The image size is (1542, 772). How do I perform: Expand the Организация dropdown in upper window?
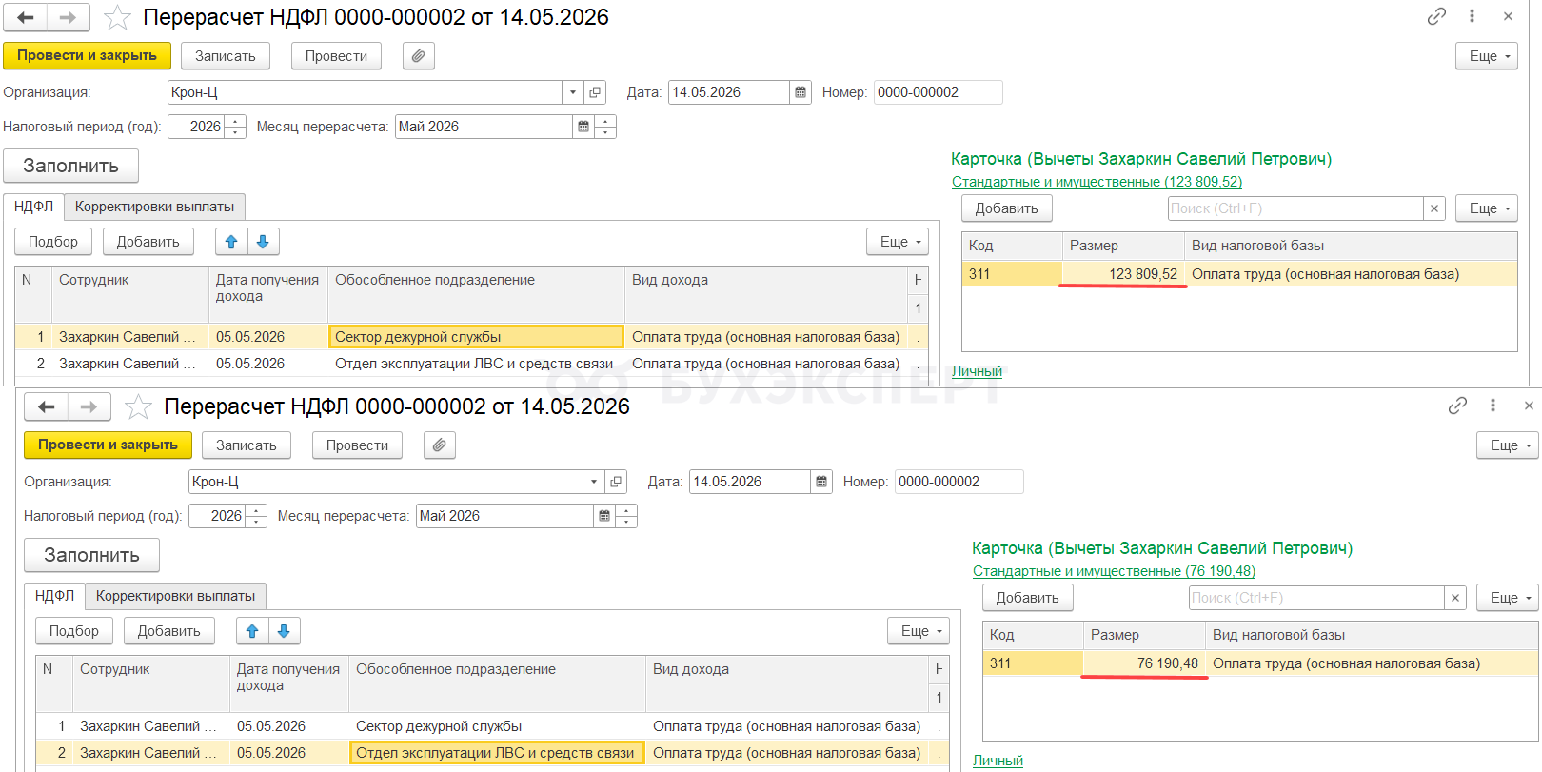click(573, 92)
